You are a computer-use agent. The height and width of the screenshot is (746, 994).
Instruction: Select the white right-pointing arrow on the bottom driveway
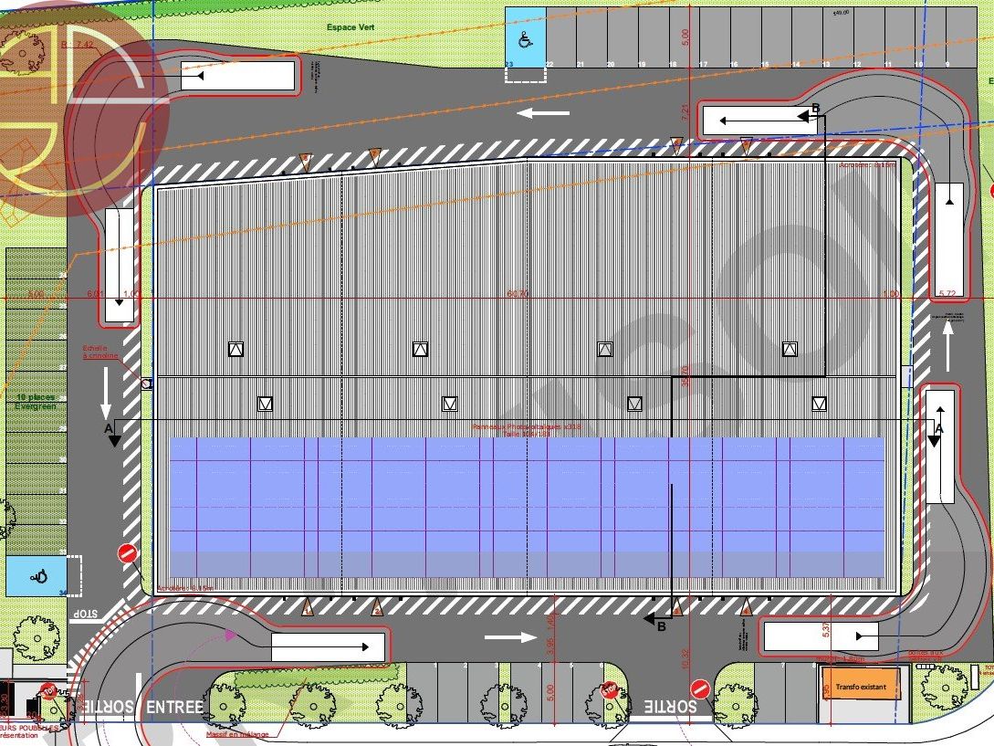pyautogui.click(x=511, y=637)
